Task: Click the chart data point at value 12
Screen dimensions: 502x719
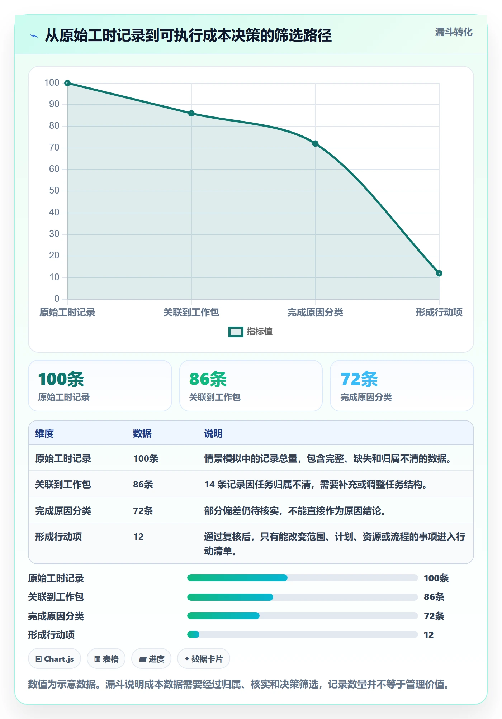Action: tap(439, 273)
